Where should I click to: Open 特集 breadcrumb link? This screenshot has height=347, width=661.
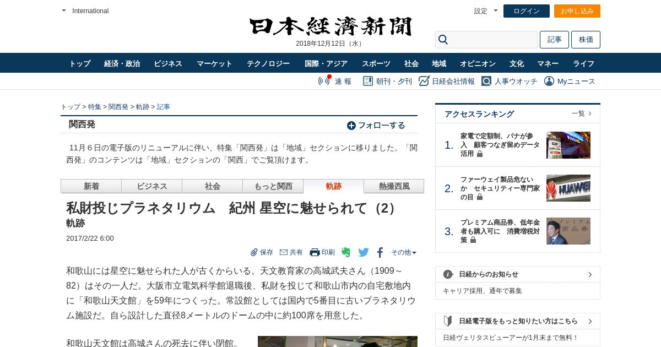pos(95,107)
